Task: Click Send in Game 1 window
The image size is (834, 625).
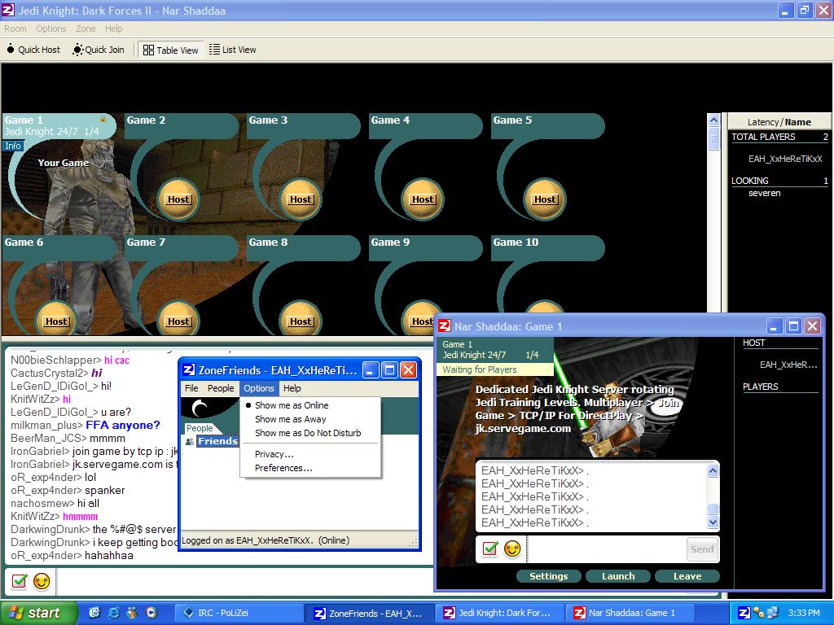Action: [x=702, y=549]
